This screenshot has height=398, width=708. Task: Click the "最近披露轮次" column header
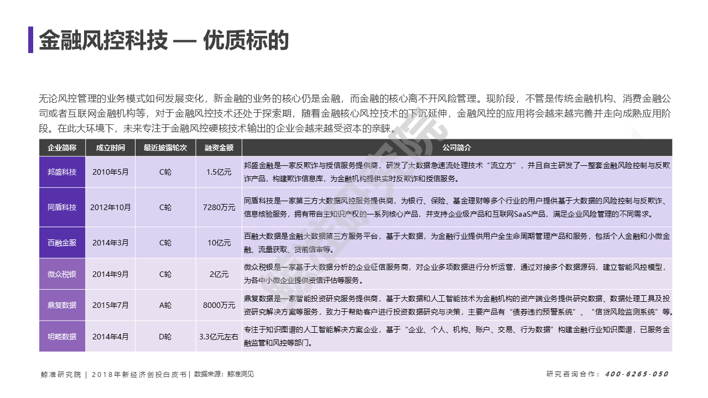[x=165, y=148]
